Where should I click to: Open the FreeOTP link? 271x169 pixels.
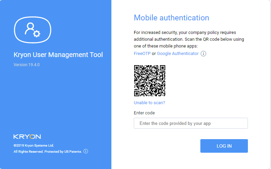(142, 54)
